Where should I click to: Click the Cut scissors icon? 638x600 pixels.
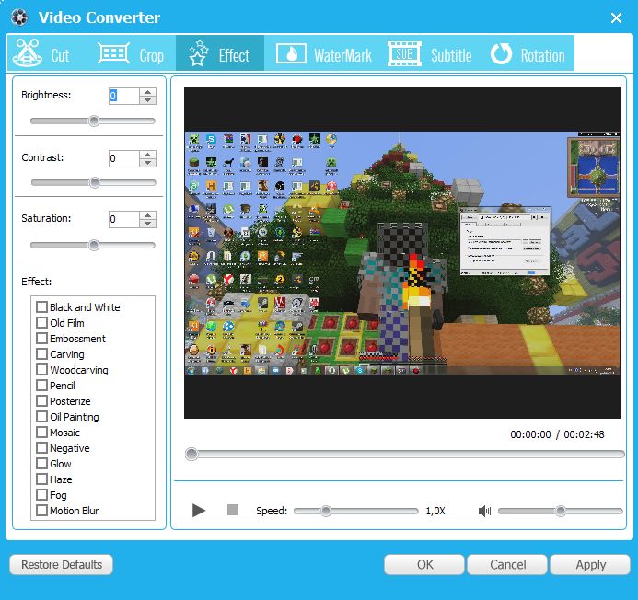point(27,54)
